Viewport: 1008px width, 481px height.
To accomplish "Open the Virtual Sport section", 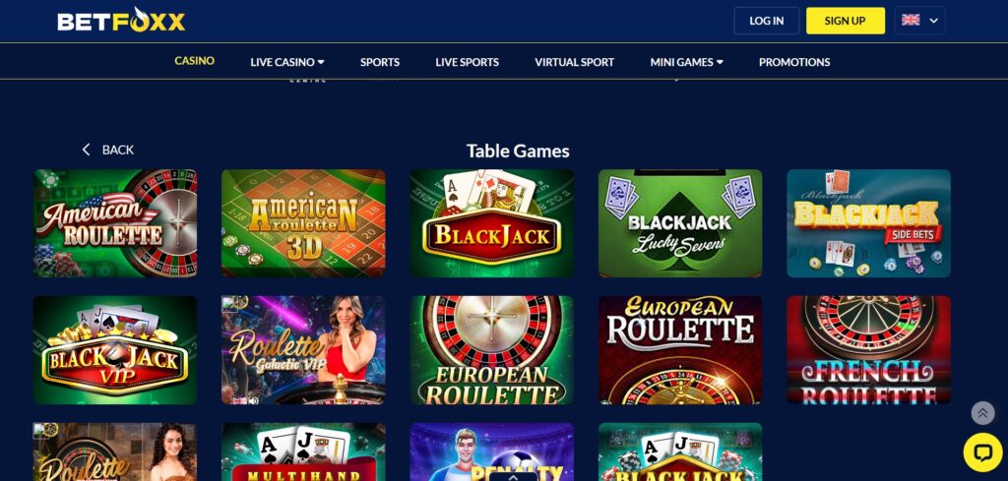I will [574, 62].
